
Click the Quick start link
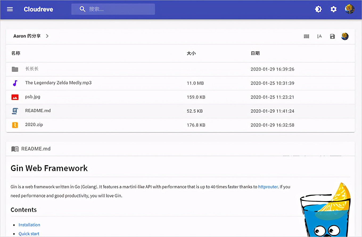[x=28, y=234]
